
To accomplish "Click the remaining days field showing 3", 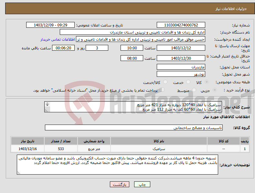I will 97,48.
